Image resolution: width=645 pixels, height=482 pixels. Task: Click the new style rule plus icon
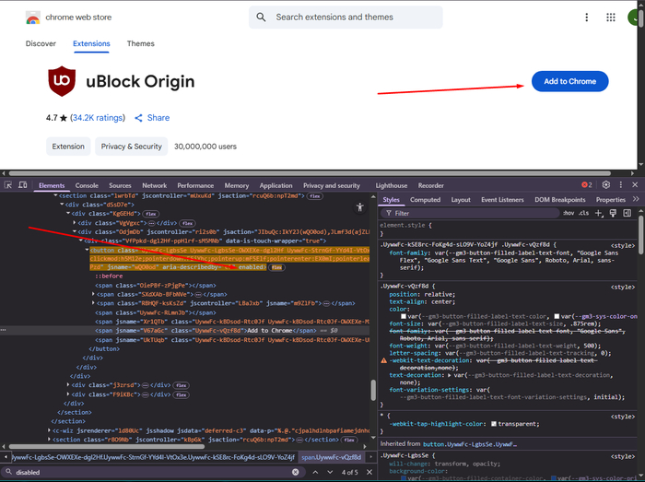pyautogui.click(x=598, y=213)
